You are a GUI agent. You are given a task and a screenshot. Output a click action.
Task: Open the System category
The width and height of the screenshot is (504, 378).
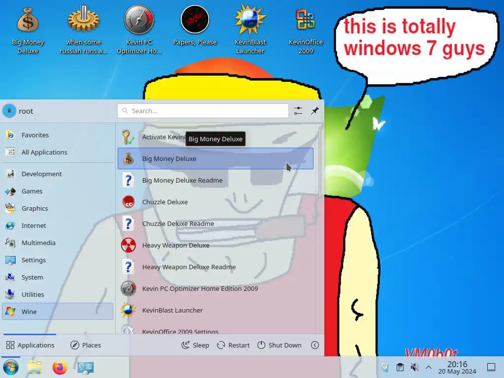point(58,277)
